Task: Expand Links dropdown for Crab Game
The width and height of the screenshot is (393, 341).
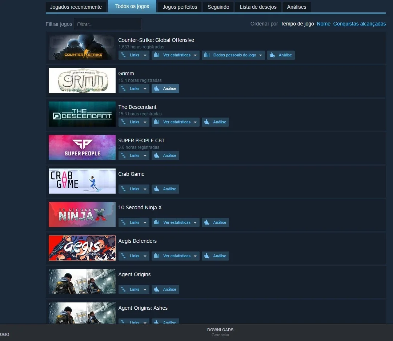Action: [134, 189]
